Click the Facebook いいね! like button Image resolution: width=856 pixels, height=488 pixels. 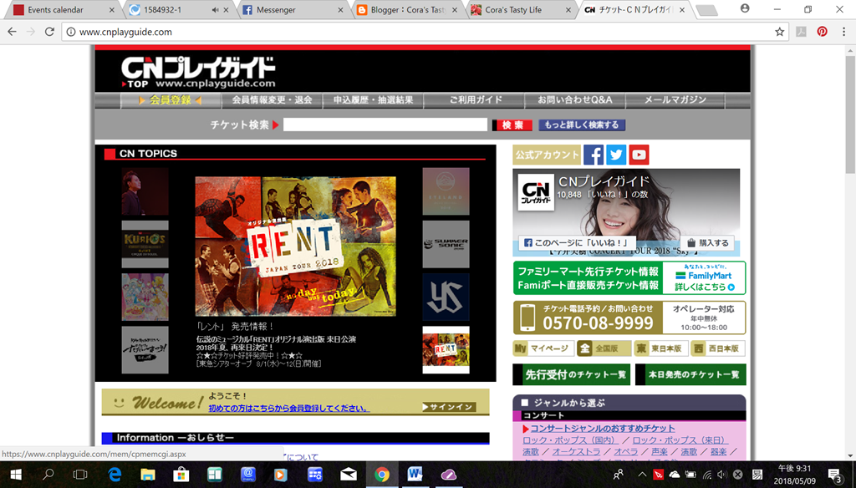point(575,243)
